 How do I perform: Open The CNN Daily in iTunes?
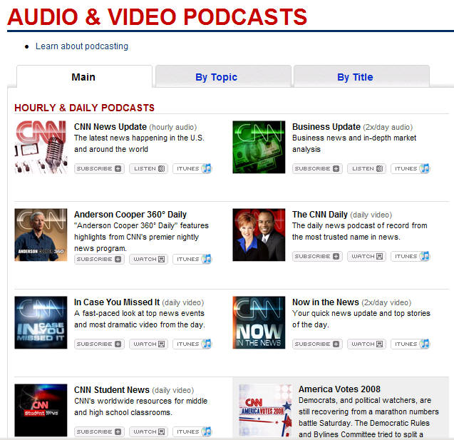tap(411, 256)
